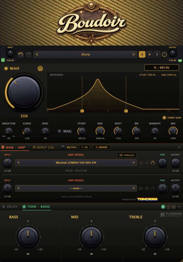
Task: Click the redo arrow icon
Action: (x=29, y=54)
